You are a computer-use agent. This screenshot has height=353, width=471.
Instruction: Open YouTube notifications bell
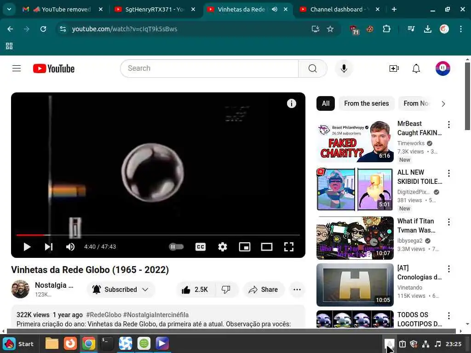coord(416,68)
